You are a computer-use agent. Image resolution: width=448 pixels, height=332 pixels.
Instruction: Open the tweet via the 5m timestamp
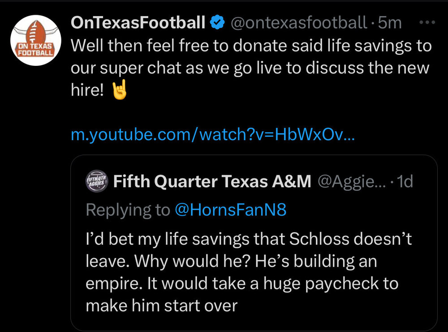pos(390,22)
